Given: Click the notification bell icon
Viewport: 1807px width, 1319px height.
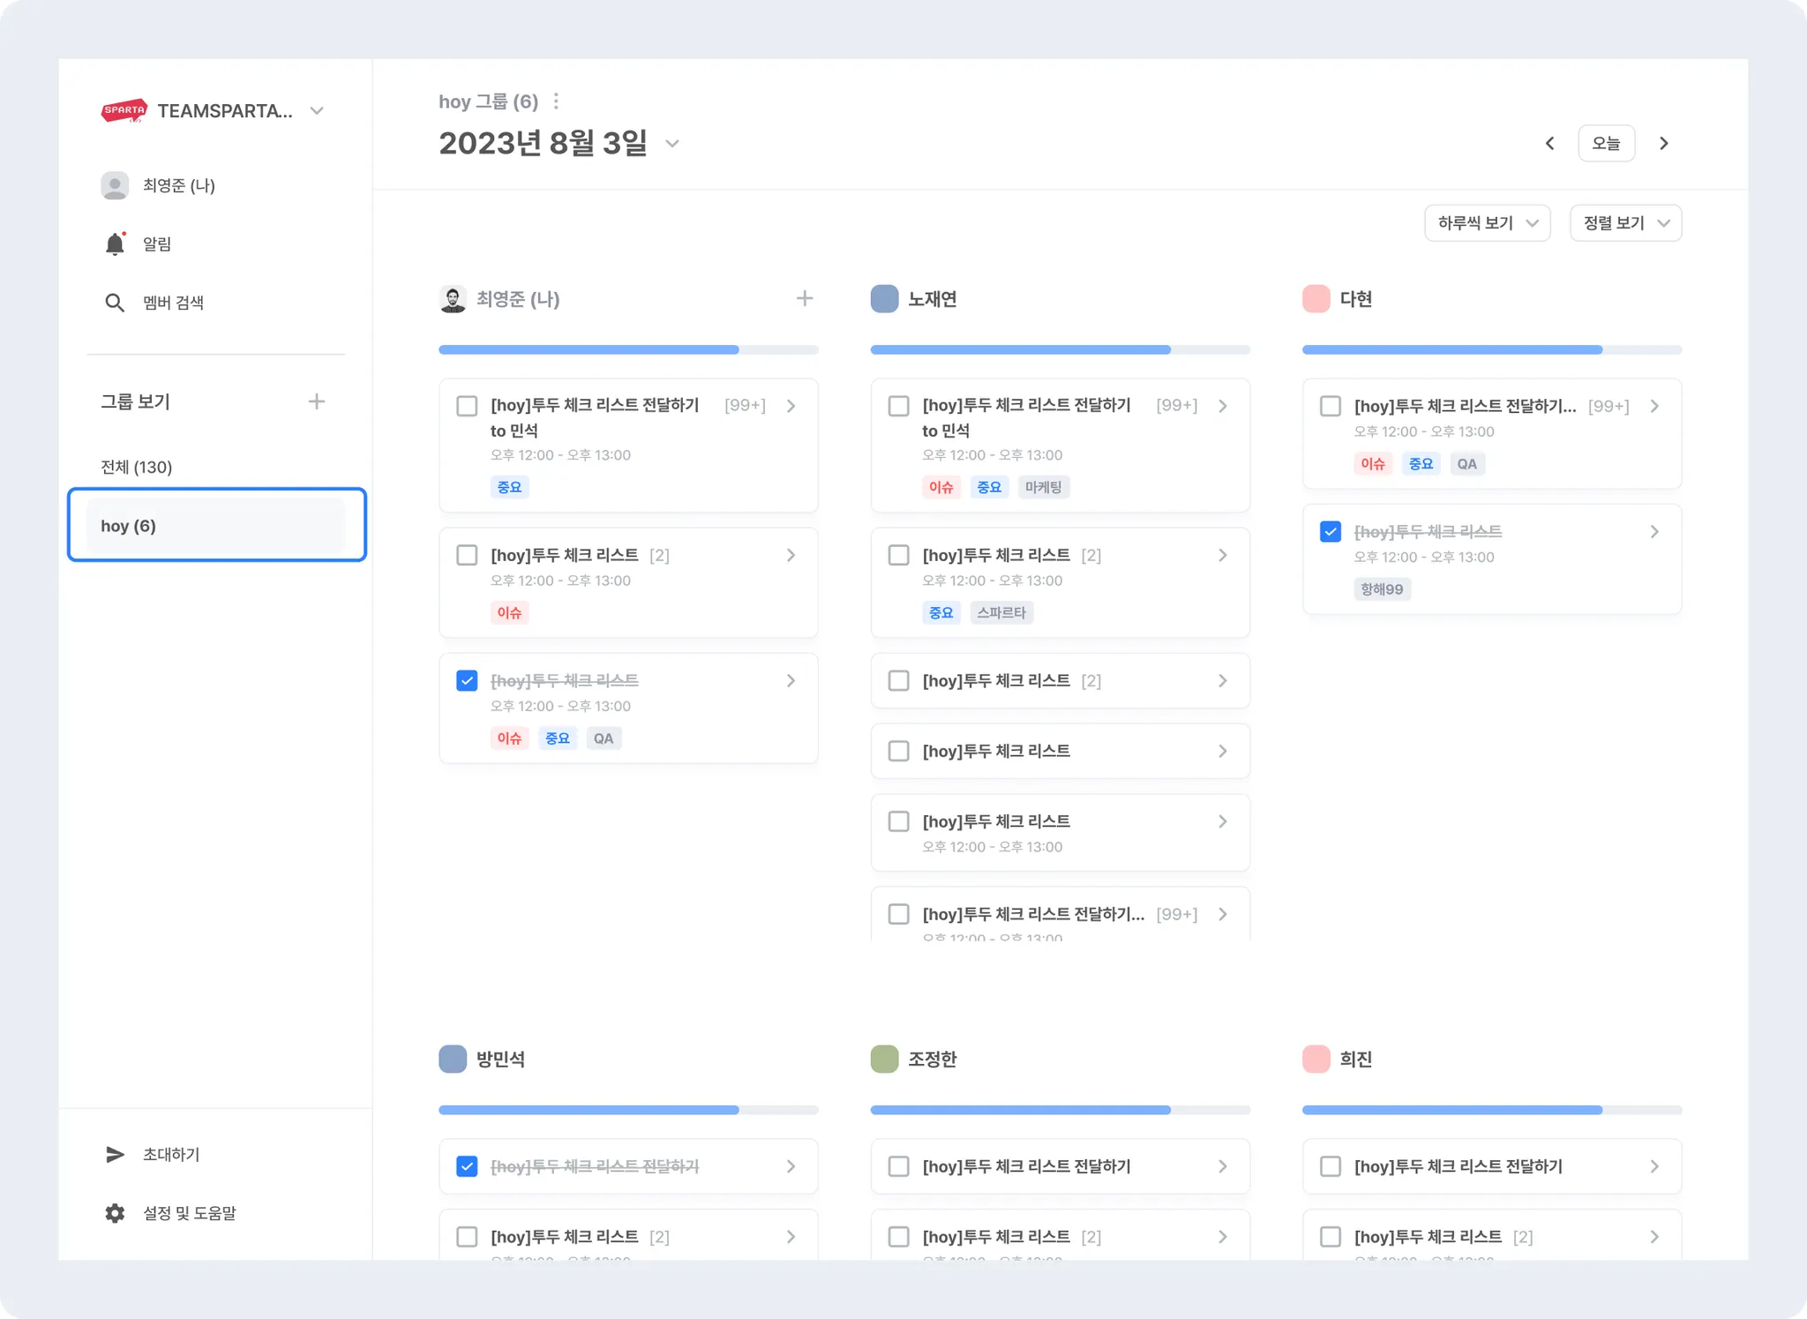Looking at the screenshot, I should [115, 244].
